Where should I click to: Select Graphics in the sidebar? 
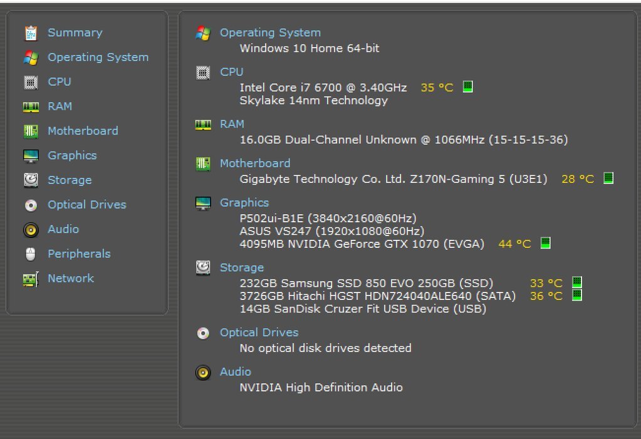72,155
